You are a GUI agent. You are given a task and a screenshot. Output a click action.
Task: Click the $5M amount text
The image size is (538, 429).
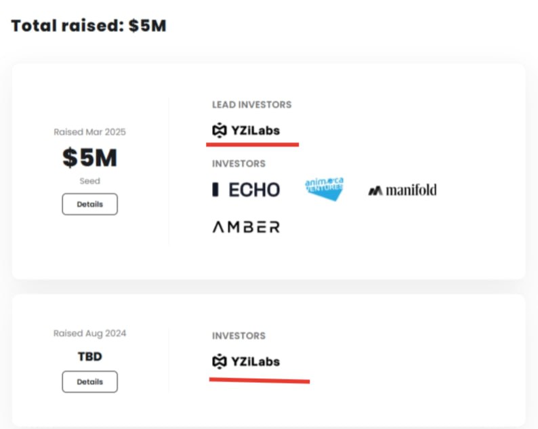coord(89,157)
